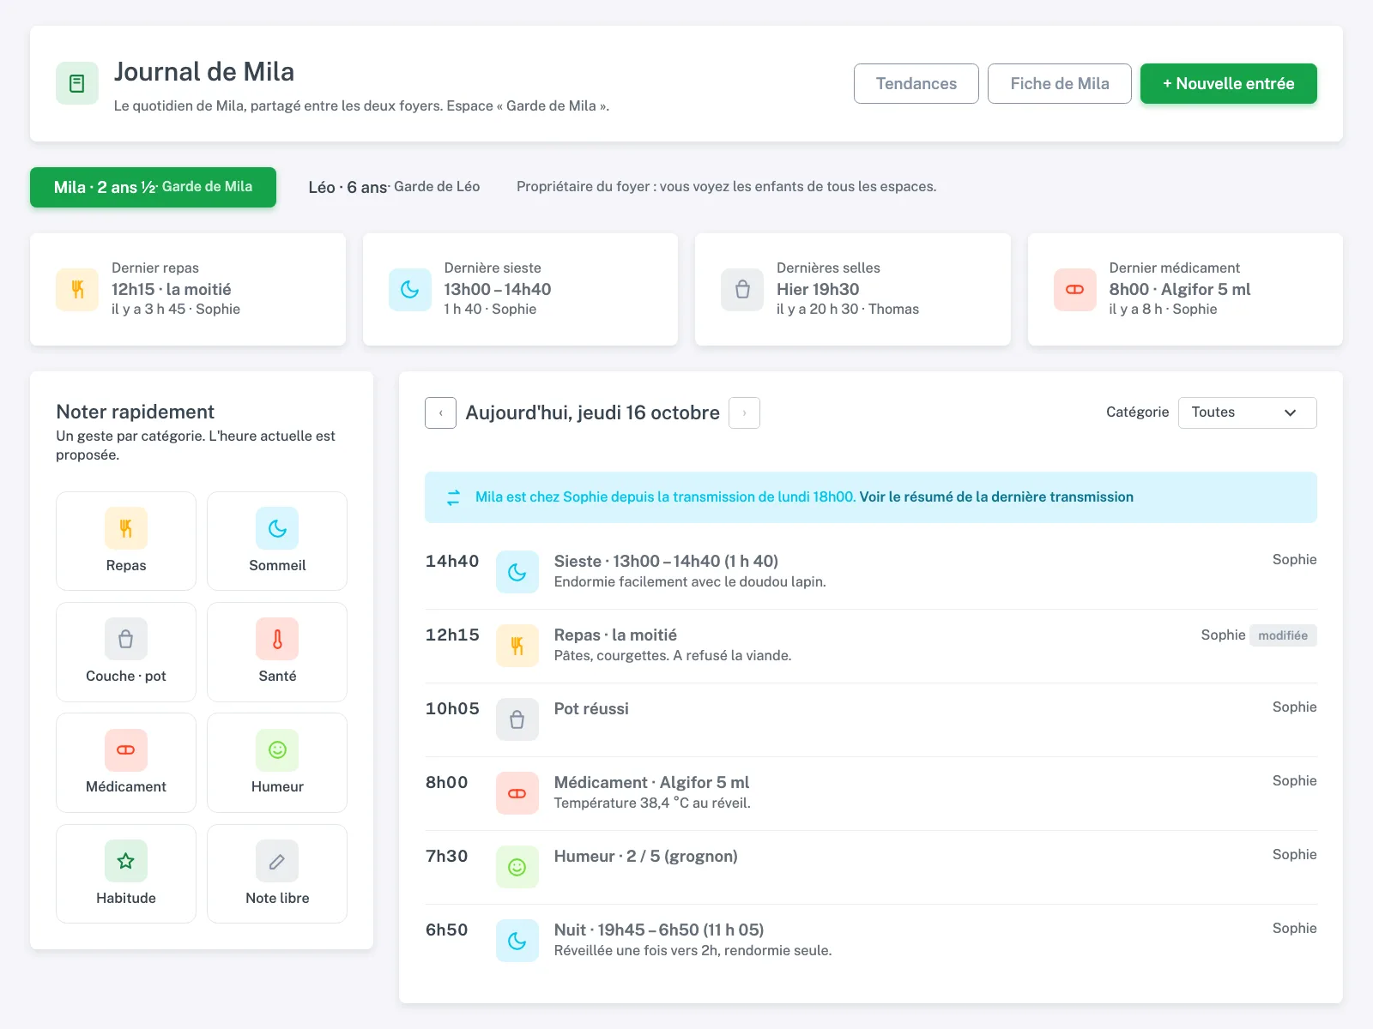The width and height of the screenshot is (1373, 1029).
Task: Open the Tendances view
Action: (916, 83)
